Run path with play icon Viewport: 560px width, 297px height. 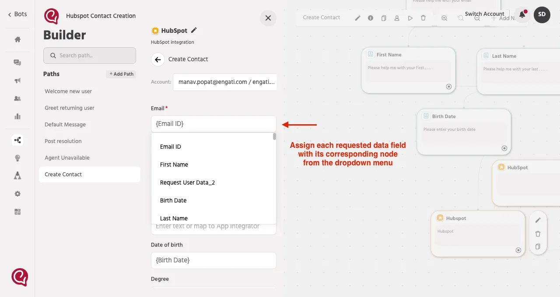coord(410,18)
